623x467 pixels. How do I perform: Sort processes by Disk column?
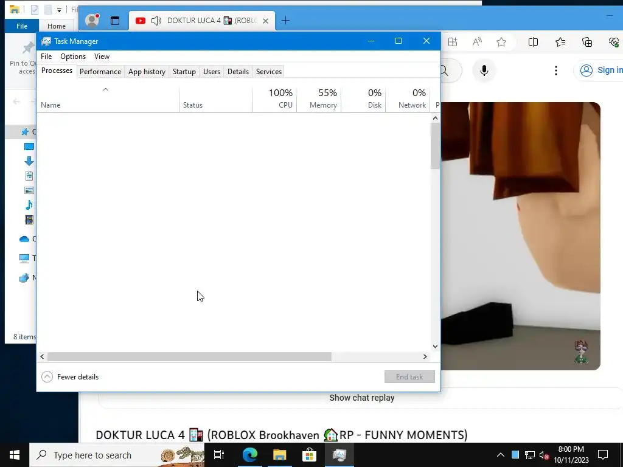point(363,99)
